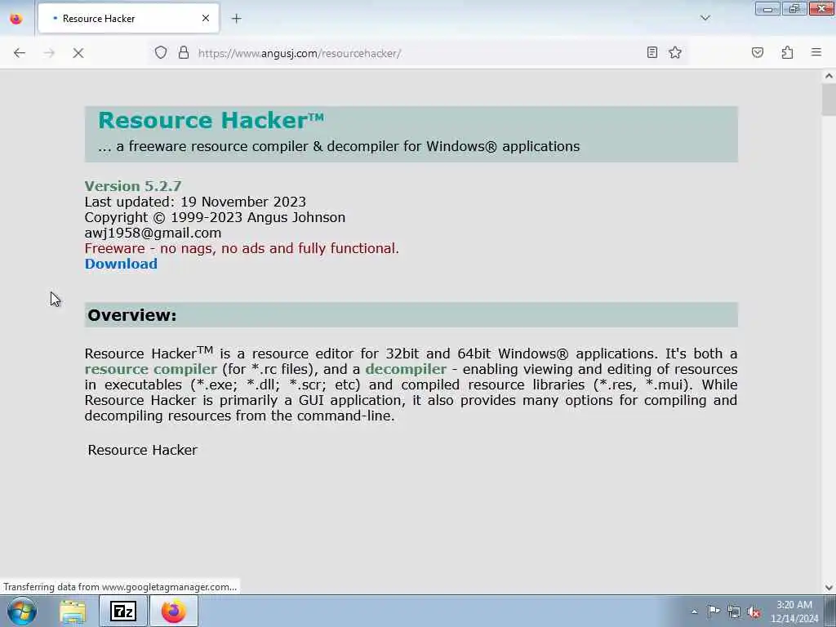Close the Resource Hacker tab
Viewport: 836px width, 627px height.
tap(206, 18)
